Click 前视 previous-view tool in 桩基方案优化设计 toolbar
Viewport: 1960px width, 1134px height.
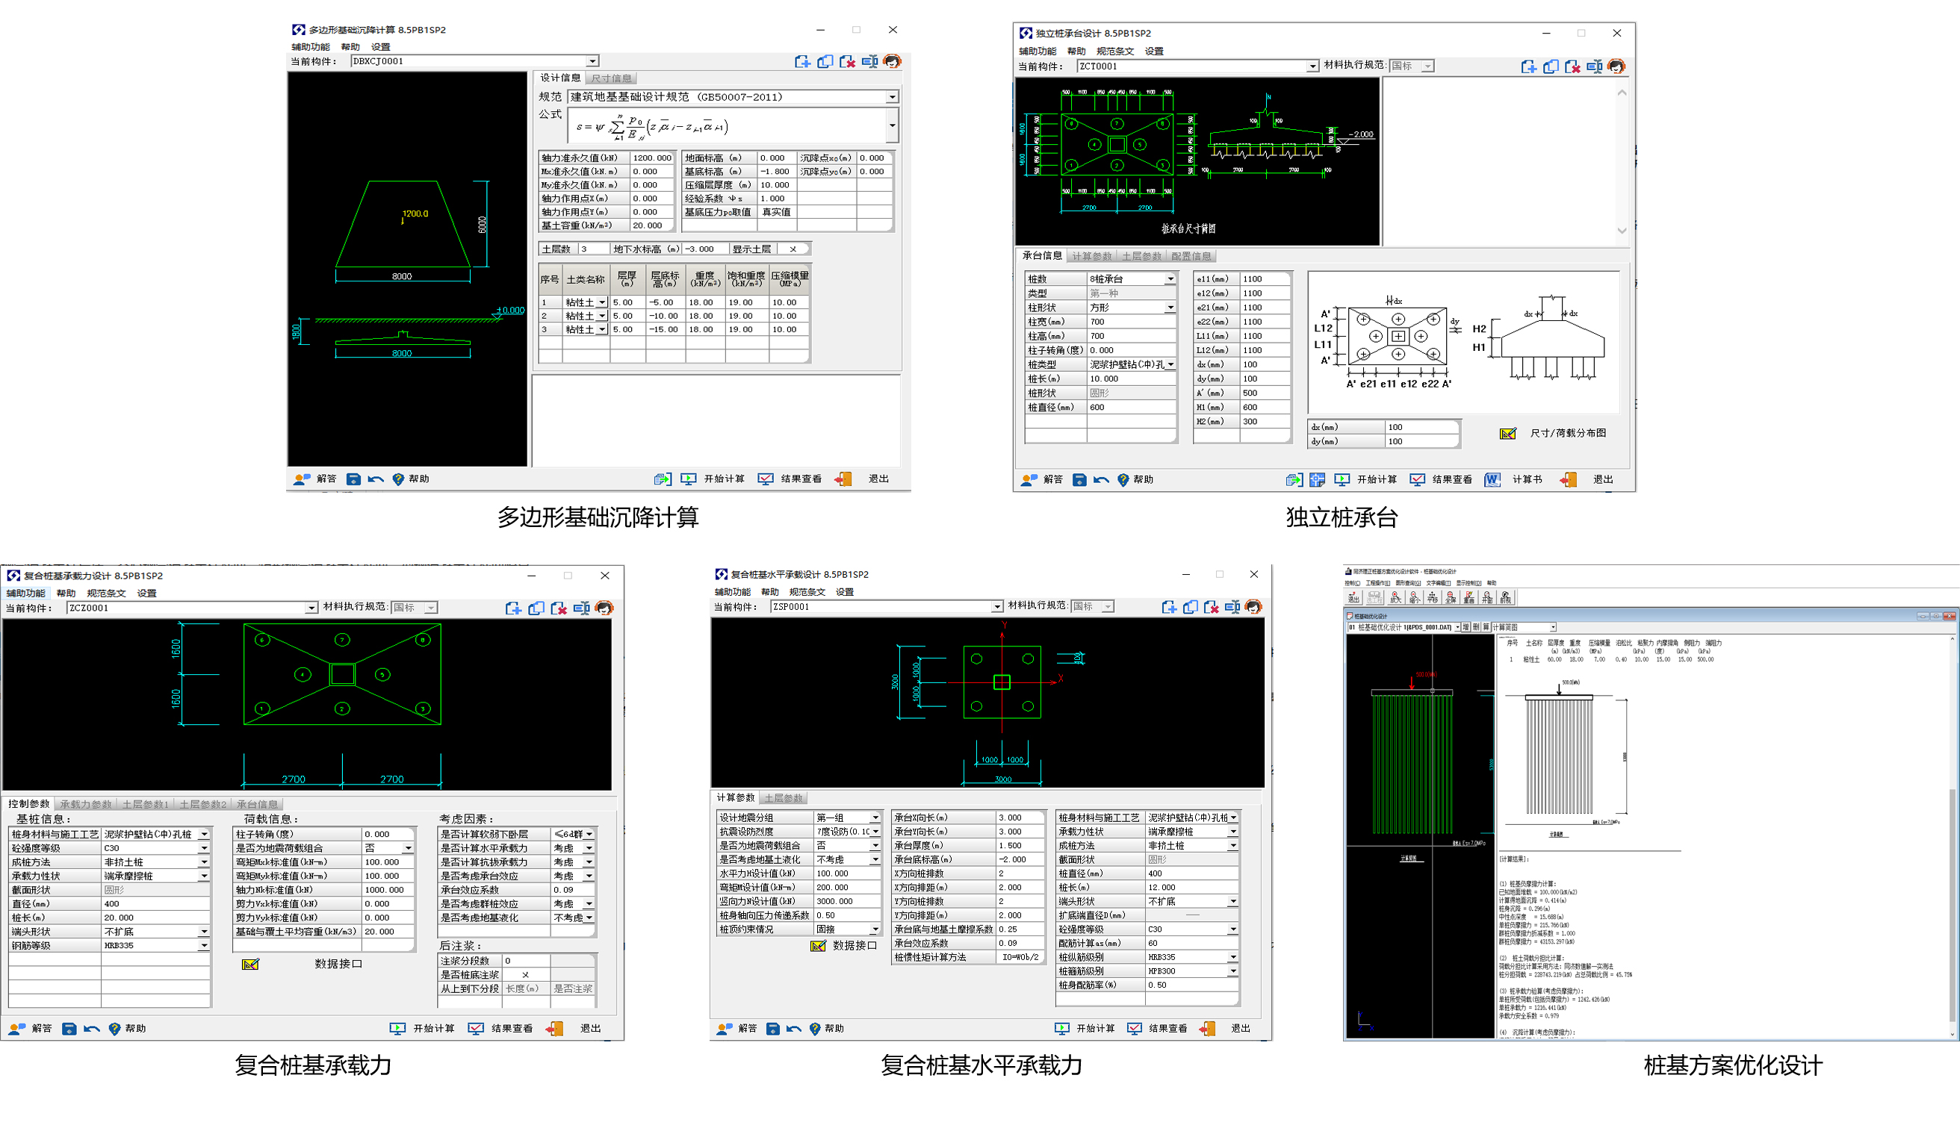pyautogui.click(x=1506, y=598)
